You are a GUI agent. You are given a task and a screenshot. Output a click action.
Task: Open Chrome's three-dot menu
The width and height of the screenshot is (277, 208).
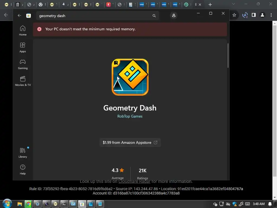point(271,15)
